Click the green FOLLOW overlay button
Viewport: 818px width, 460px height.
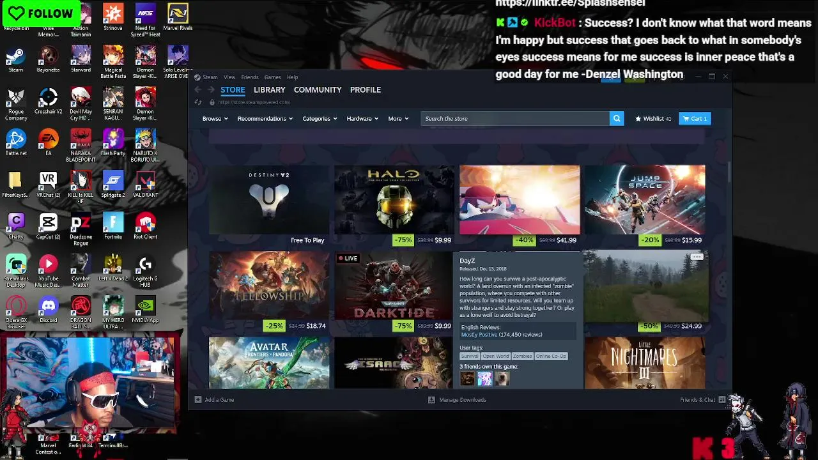[40, 13]
